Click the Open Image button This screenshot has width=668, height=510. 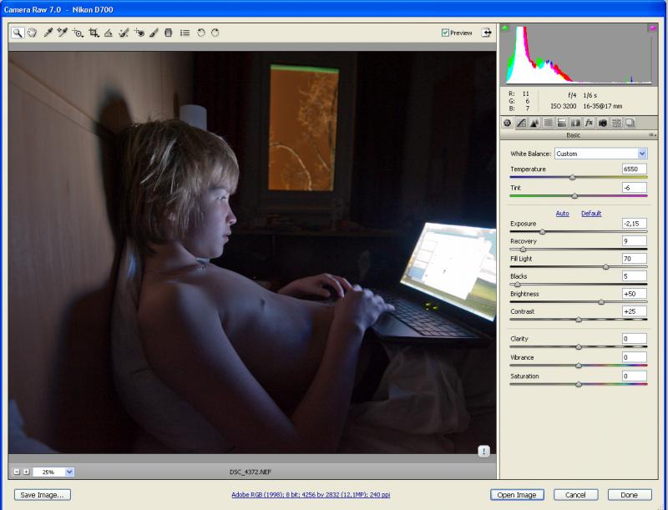[517, 495]
